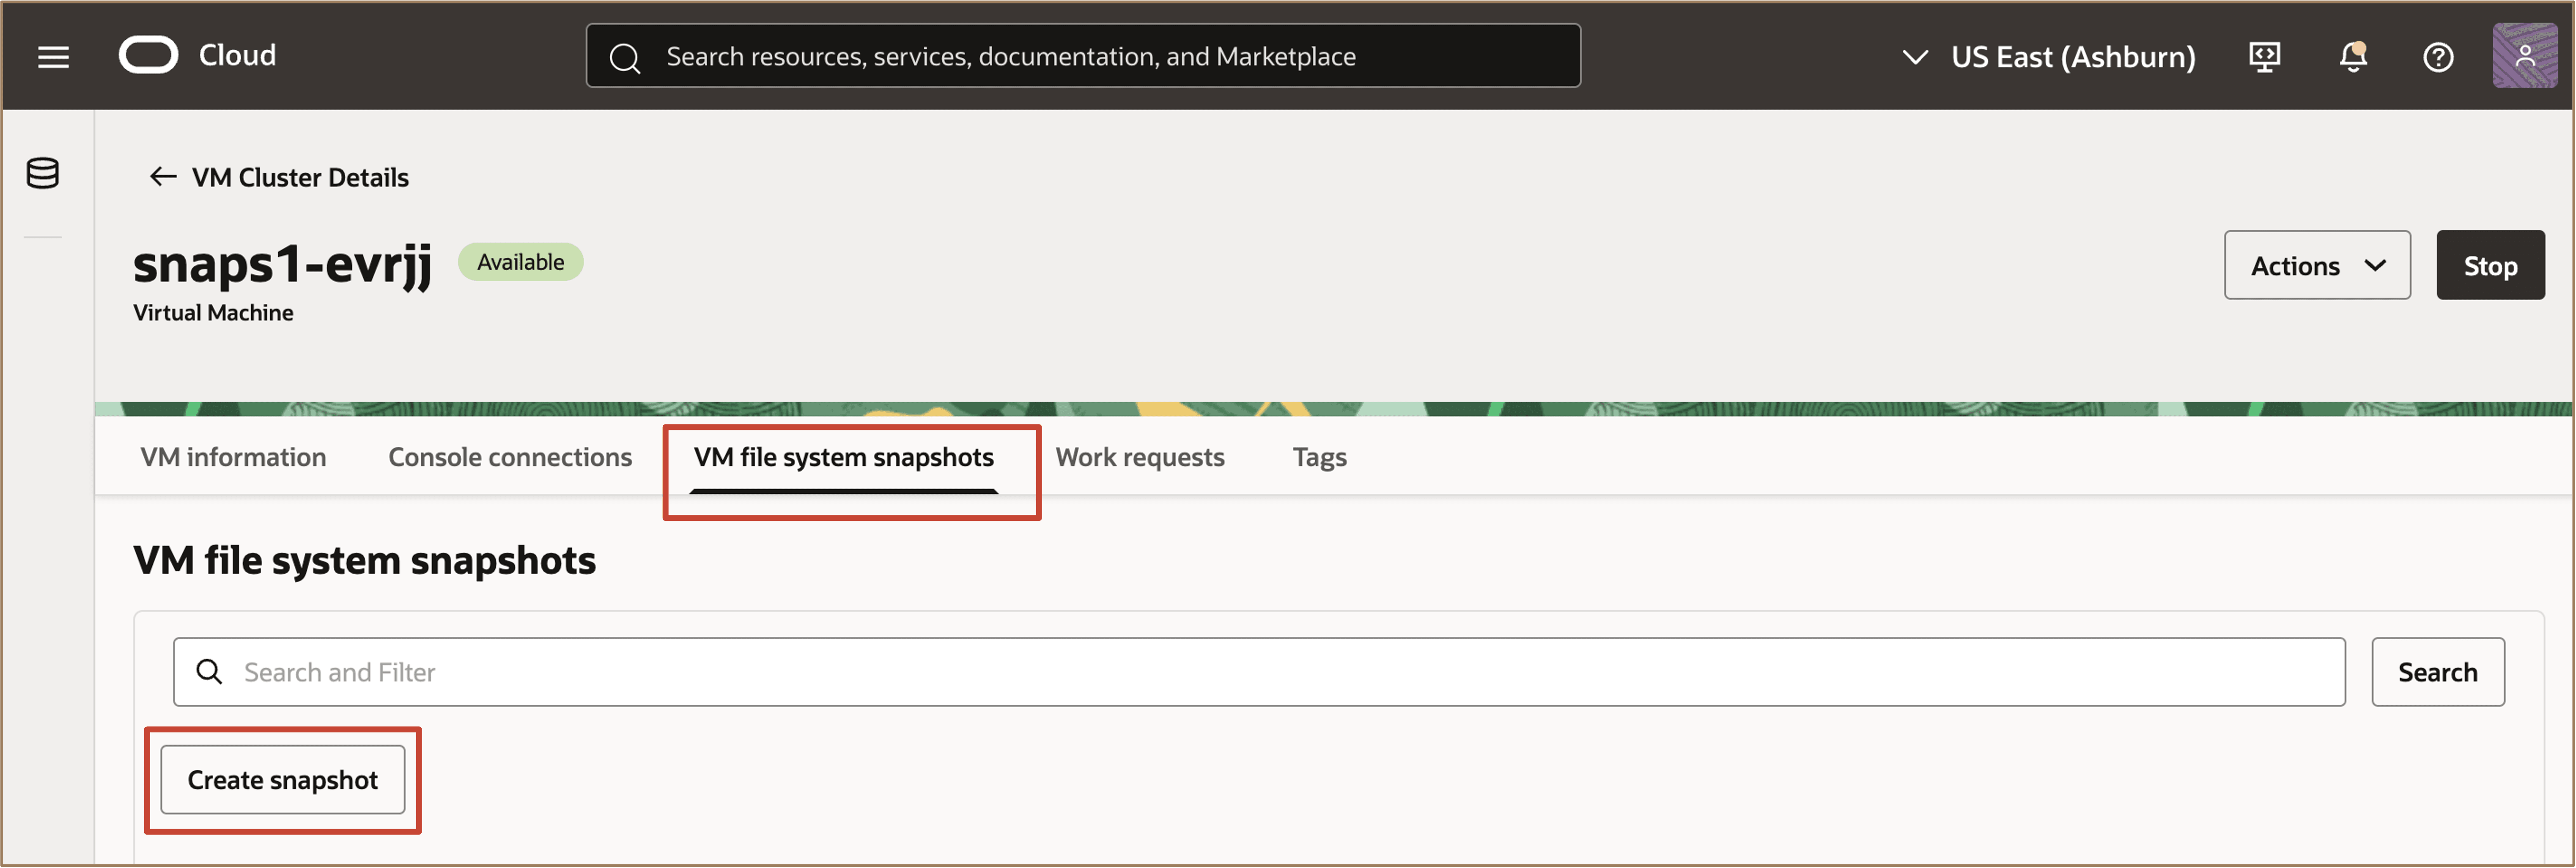2576x868 pixels.
Task: Click the back arrow to VM Cluster Details
Action: point(163,176)
